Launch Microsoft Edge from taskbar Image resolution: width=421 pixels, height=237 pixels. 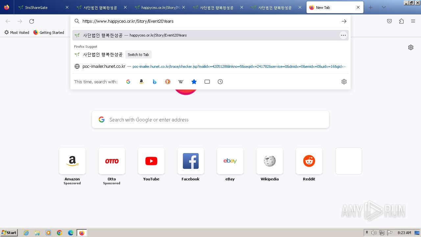pos(71,233)
